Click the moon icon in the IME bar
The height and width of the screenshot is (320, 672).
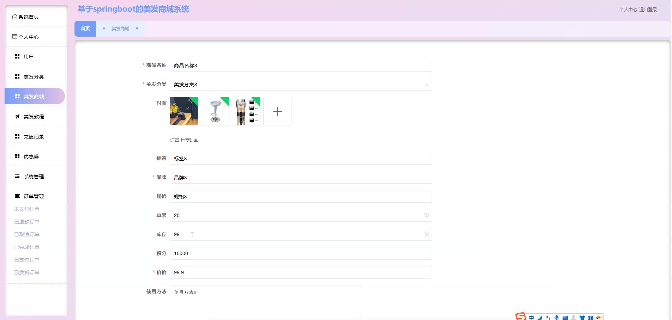[x=540, y=318]
